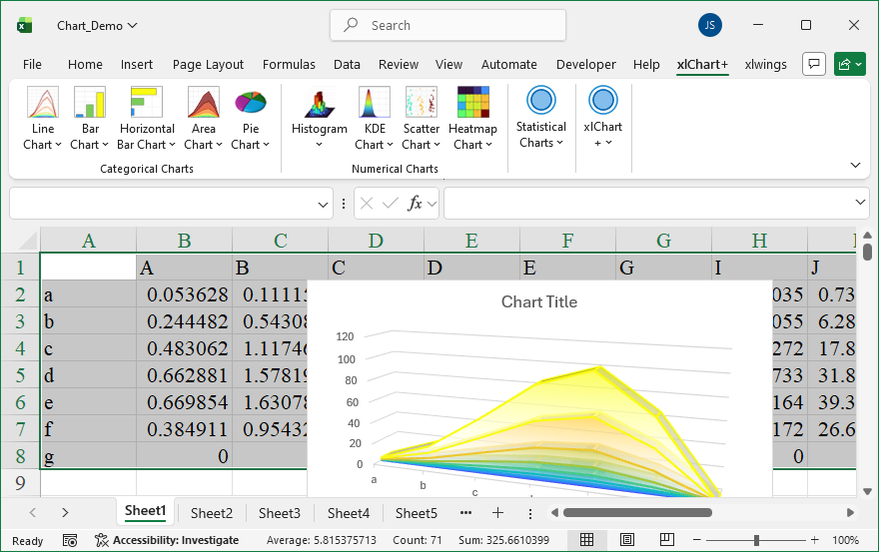Add a new sheet with plus button
Screen dimensions: 879x552
(497, 513)
